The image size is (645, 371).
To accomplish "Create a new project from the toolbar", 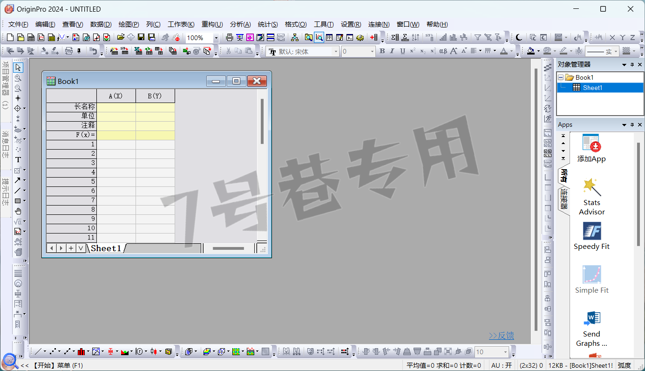I will coord(11,37).
